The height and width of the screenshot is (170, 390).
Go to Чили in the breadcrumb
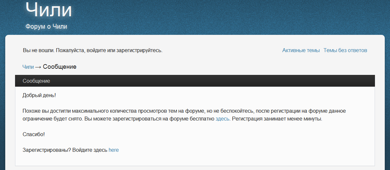point(28,67)
